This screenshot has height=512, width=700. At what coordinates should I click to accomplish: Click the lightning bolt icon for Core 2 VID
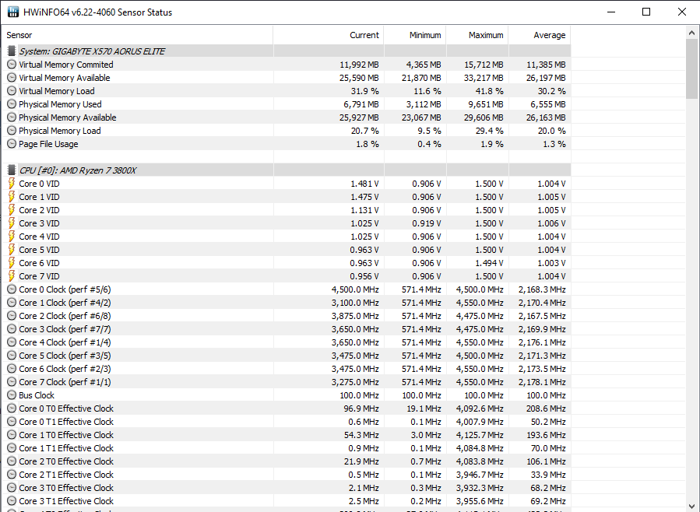(12, 210)
